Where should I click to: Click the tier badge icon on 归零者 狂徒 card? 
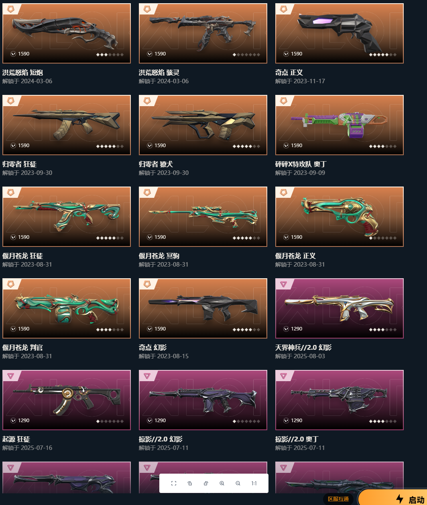(x=11, y=101)
